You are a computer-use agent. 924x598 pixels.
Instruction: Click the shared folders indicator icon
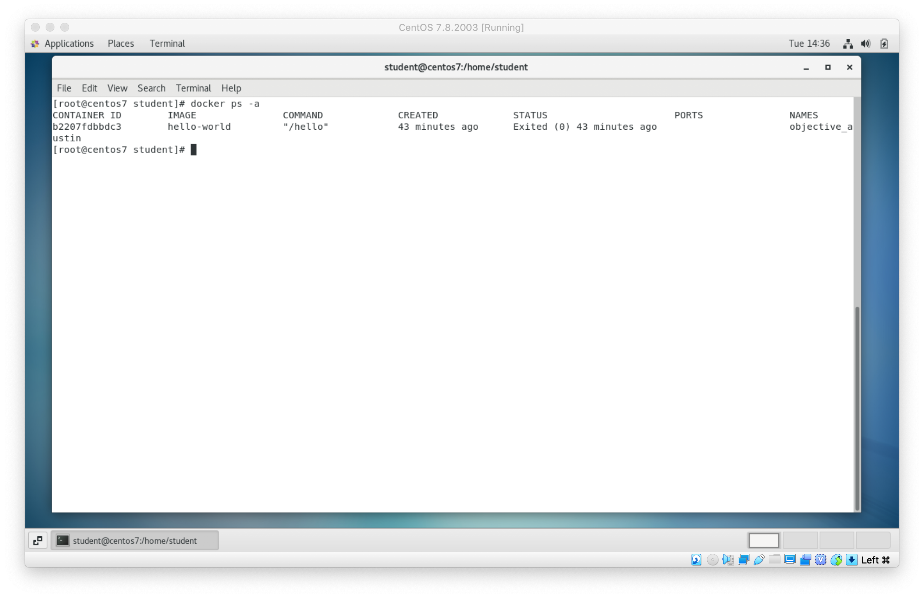[x=774, y=559]
